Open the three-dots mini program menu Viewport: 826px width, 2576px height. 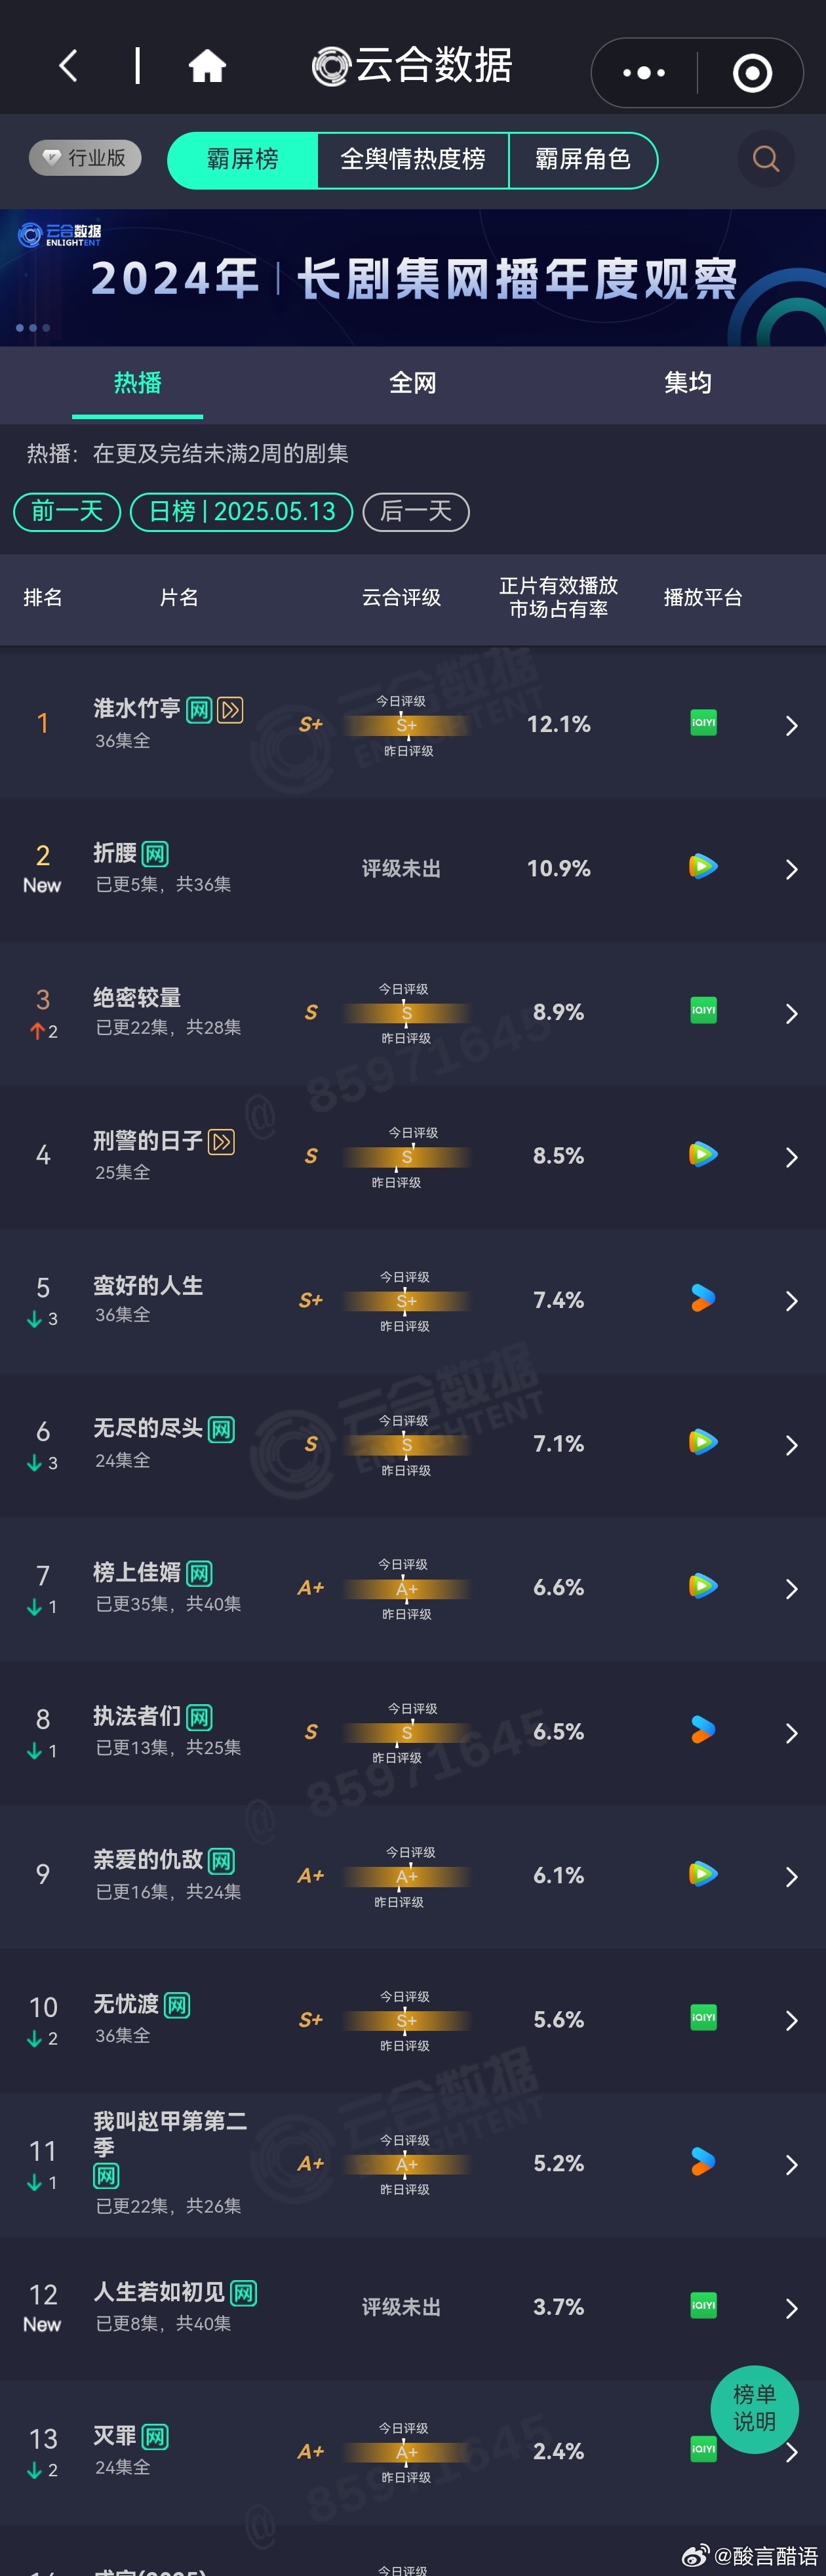[643, 72]
